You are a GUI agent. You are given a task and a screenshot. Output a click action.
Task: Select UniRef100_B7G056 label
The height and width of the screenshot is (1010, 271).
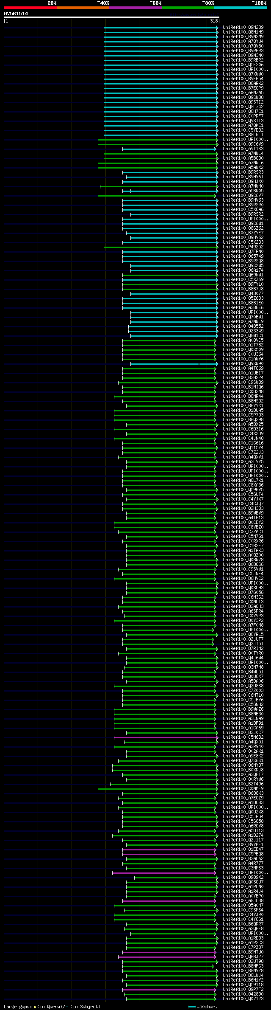[243, 593]
